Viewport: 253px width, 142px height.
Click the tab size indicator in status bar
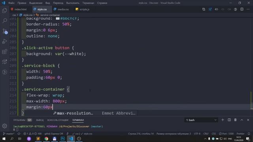tap(174, 134)
